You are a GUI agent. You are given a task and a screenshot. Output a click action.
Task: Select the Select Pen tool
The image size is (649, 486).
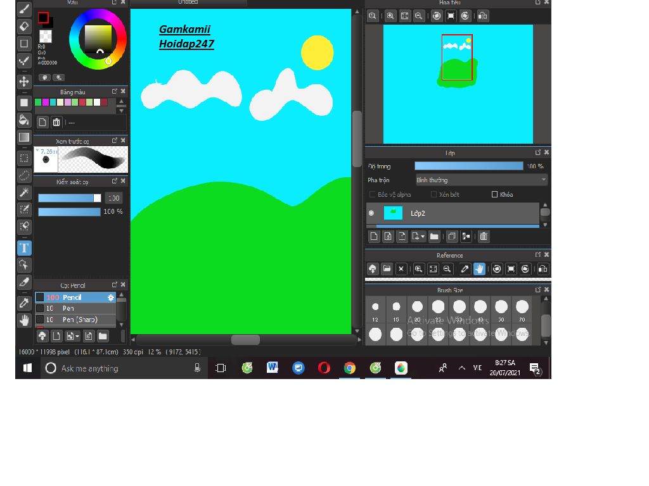[x=24, y=209]
